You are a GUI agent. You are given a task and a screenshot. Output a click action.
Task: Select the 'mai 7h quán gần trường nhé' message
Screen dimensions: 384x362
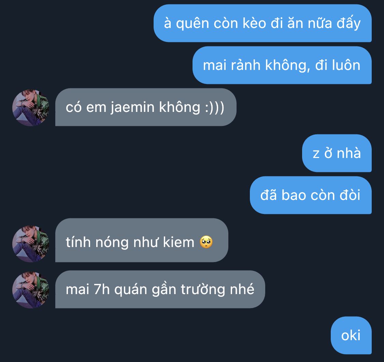click(x=160, y=289)
